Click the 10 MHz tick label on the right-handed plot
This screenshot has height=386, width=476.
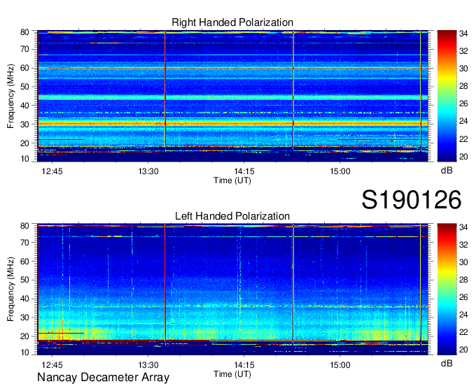[24, 159]
